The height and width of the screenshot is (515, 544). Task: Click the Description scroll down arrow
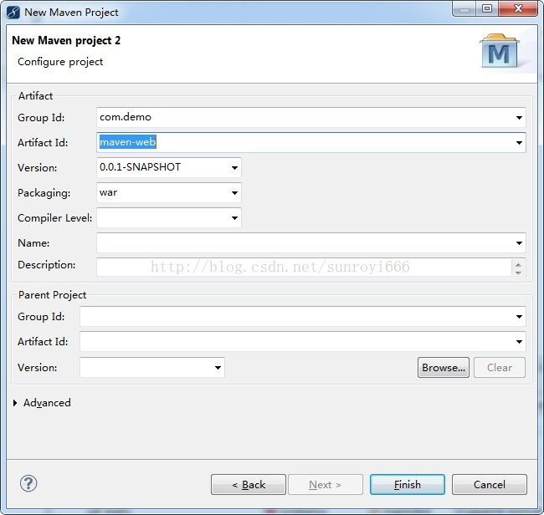coord(518,272)
